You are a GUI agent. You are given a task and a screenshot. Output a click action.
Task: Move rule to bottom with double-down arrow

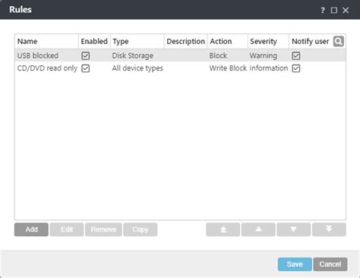(329, 229)
